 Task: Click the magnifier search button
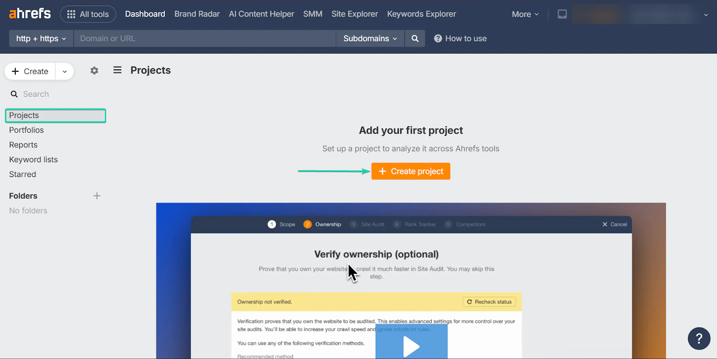(x=415, y=39)
